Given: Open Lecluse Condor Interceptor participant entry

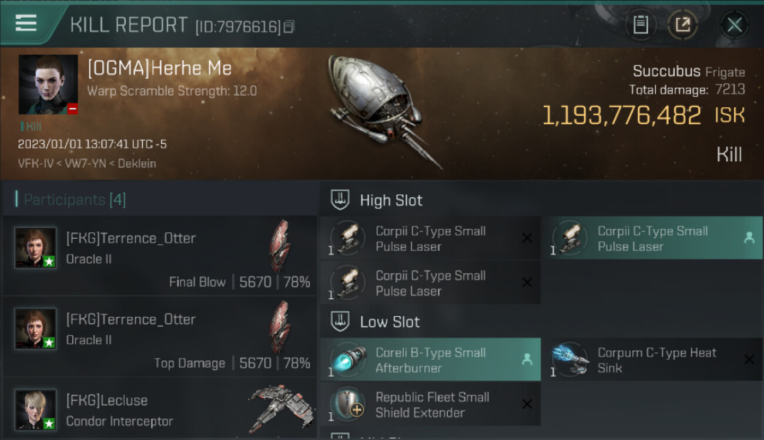Looking at the screenshot, I should click(x=160, y=409).
